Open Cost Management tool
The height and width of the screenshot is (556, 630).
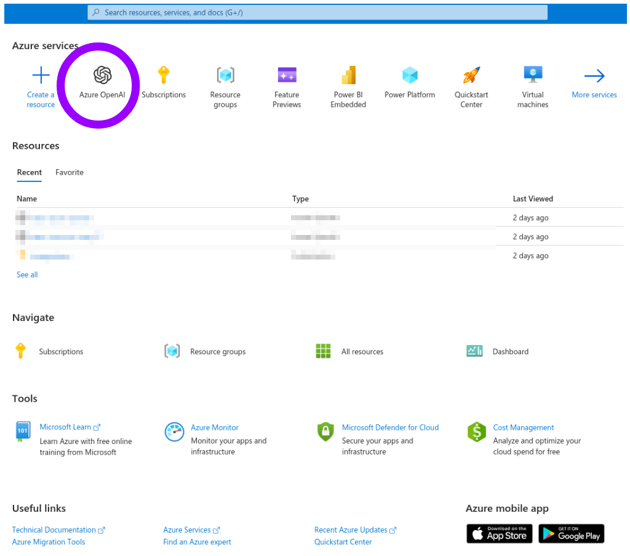[x=523, y=427]
